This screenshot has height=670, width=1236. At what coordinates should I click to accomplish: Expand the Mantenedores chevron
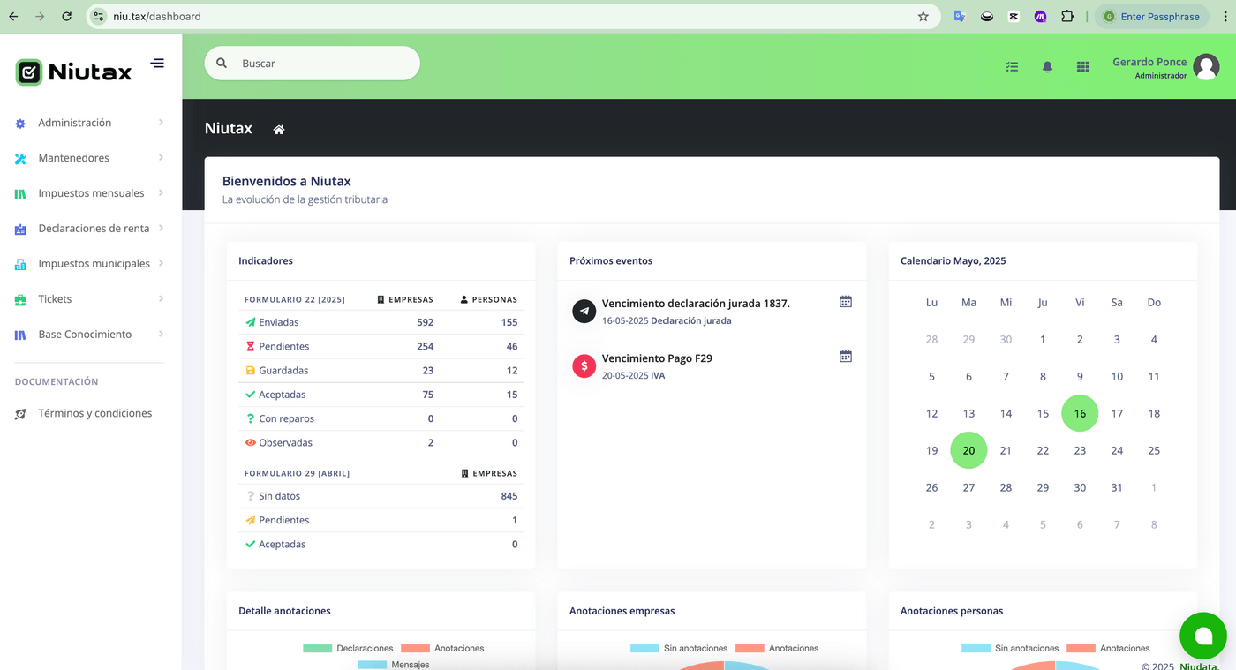coord(161,158)
